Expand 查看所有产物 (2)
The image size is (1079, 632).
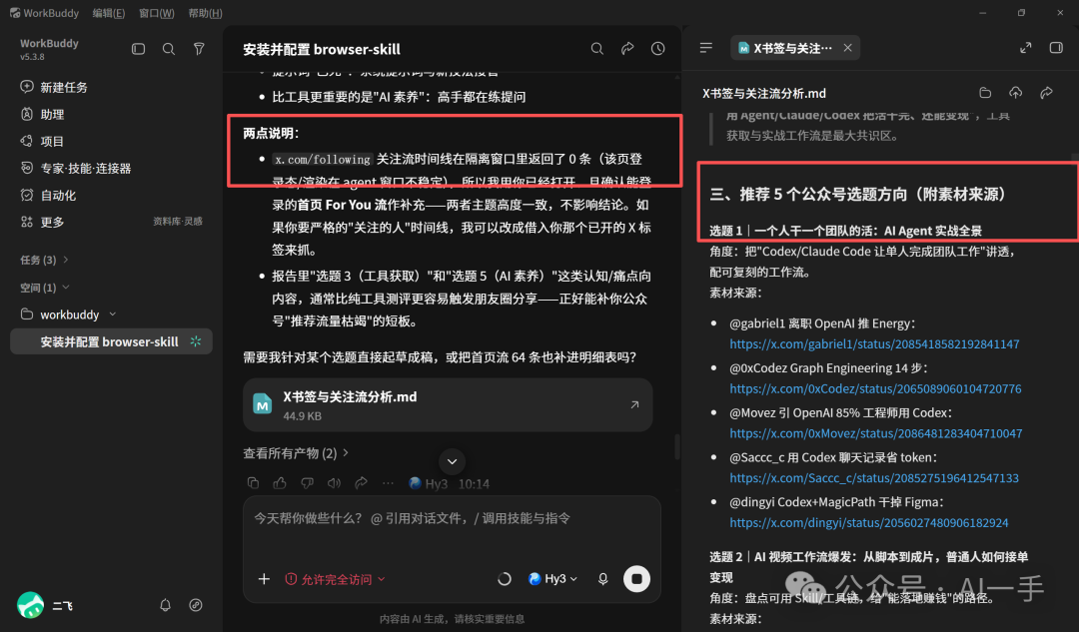[x=296, y=453]
